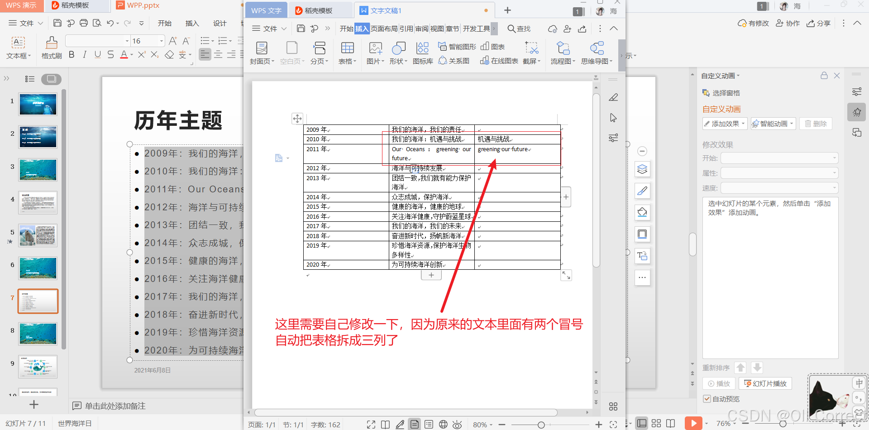The width and height of the screenshot is (869, 430).
Task: Toggle Strikethrough formatting in presentation ribbon
Action: [111, 55]
